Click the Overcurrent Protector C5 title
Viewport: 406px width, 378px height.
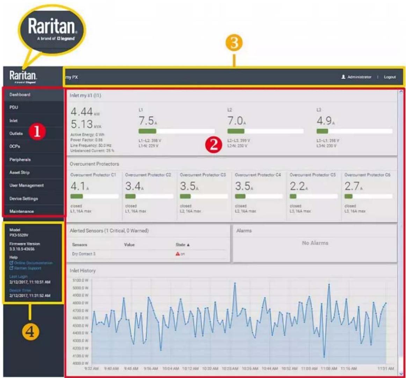point(312,175)
